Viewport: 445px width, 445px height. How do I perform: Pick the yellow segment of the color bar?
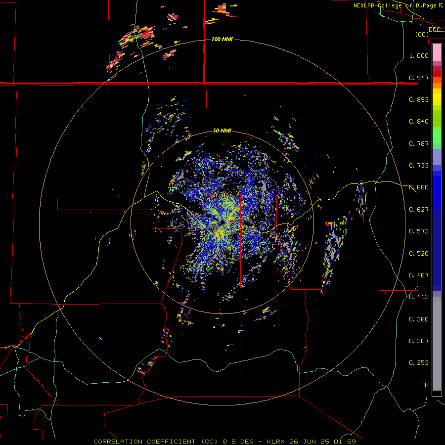pos(437,97)
